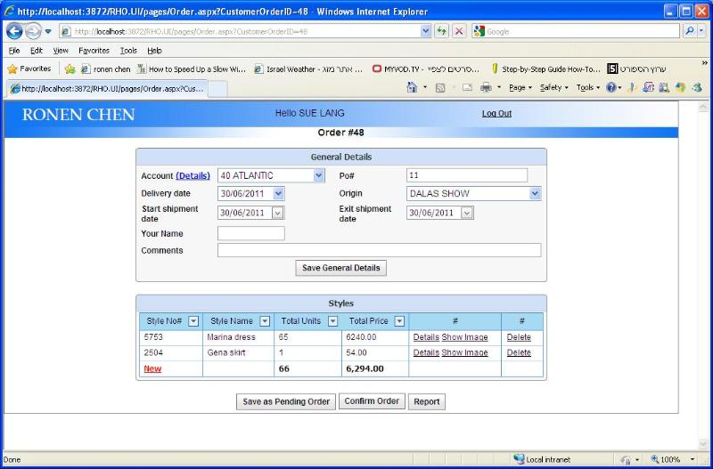713x469 pixels.
Task: Open the zoom level 100% dropdown
Action: [693, 459]
